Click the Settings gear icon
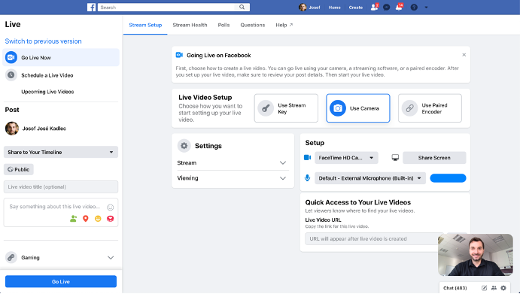The height and width of the screenshot is (294, 520). point(184,146)
